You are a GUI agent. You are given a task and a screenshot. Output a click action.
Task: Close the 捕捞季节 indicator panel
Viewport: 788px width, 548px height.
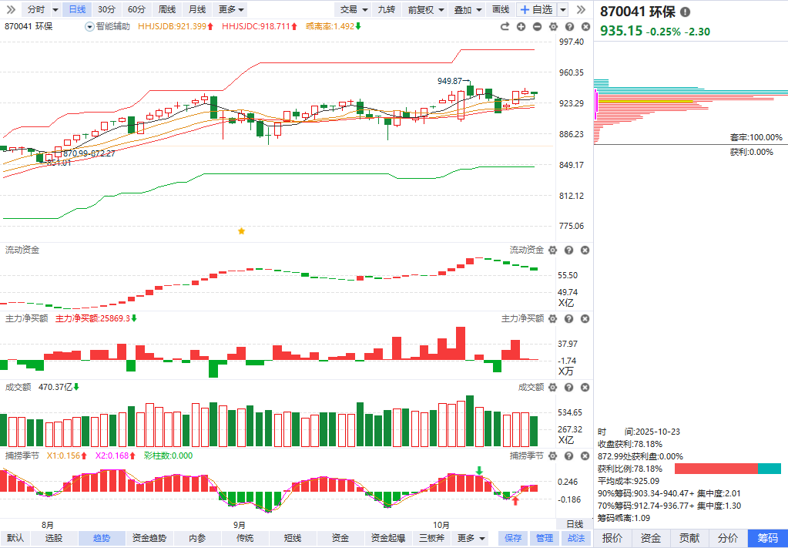(x=585, y=456)
